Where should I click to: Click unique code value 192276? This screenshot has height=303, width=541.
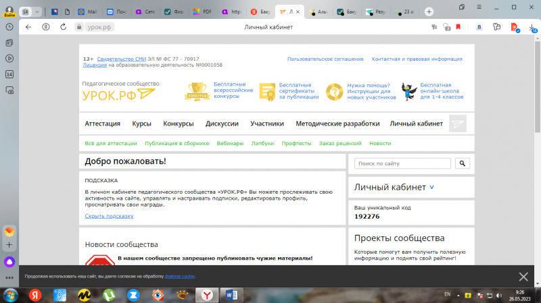[367, 216]
